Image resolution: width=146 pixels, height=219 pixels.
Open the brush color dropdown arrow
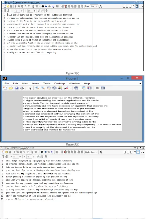click(x=70, y=88)
